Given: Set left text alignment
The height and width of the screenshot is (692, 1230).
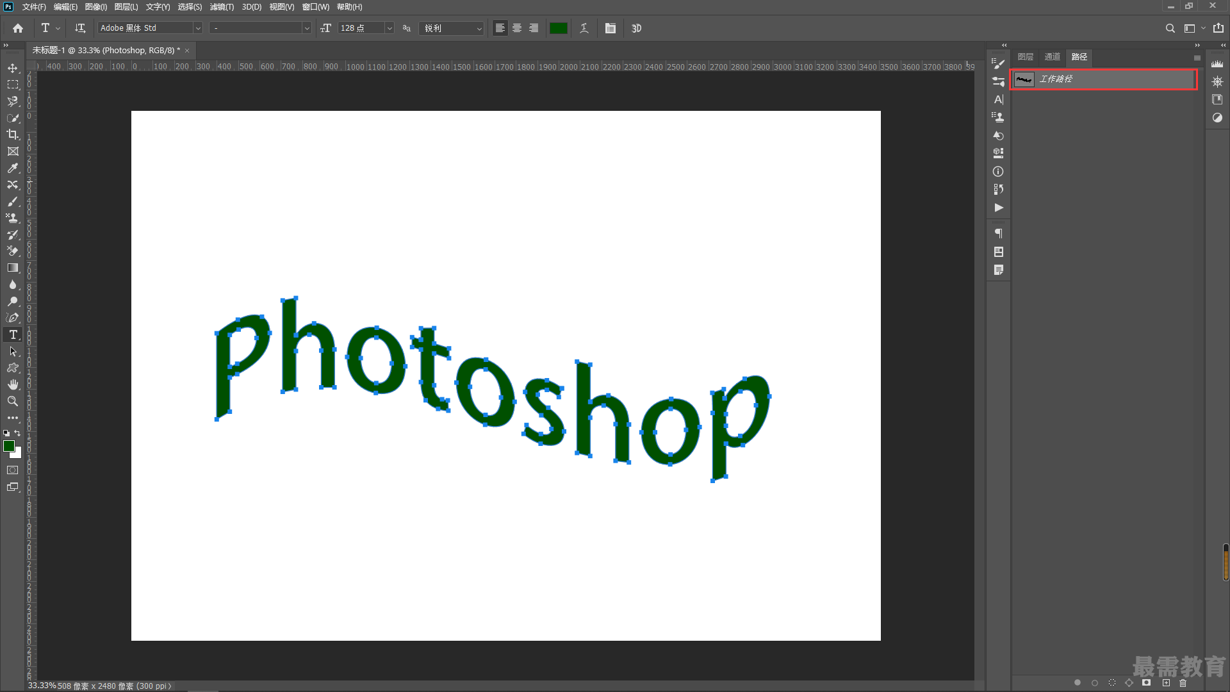Looking at the screenshot, I should (500, 28).
